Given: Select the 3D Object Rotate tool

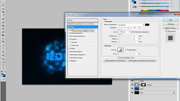Looking at the screenshot, I should pyautogui.click(x=3, y=59).
